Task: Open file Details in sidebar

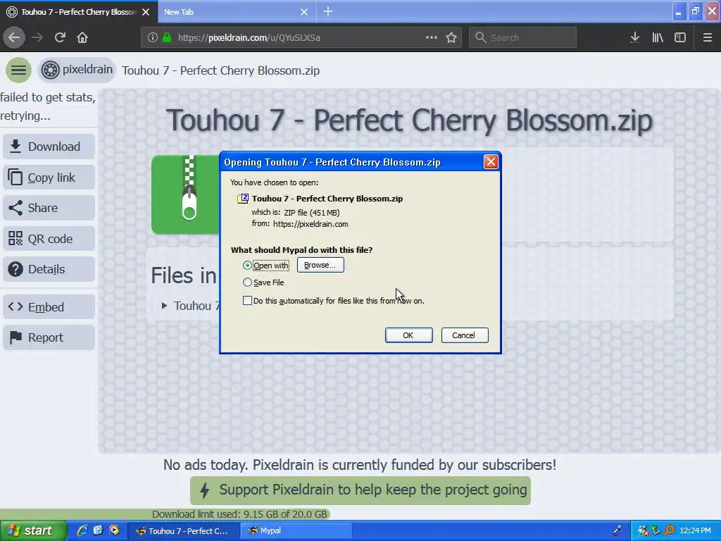Action: (49, 269)
